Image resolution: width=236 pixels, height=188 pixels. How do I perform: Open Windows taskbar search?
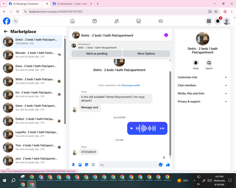pos(13,180)
